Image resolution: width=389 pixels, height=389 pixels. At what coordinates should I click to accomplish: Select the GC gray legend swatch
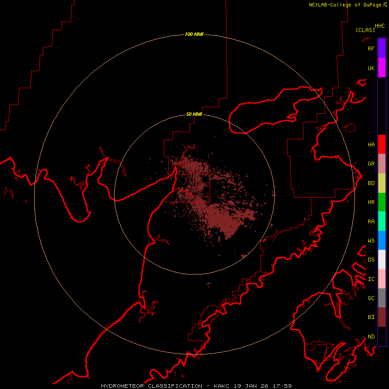click(x=382, y=298)
